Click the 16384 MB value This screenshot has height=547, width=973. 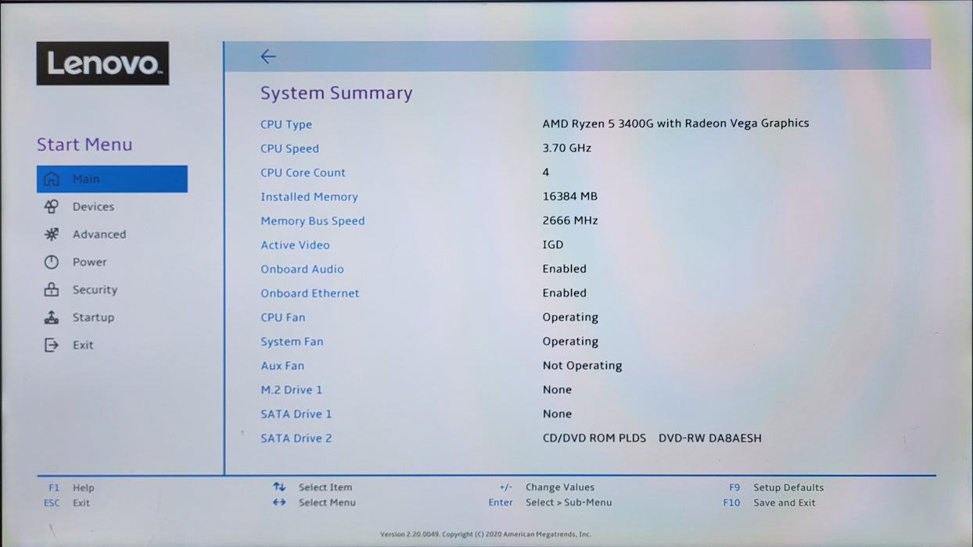coord(570,196)
